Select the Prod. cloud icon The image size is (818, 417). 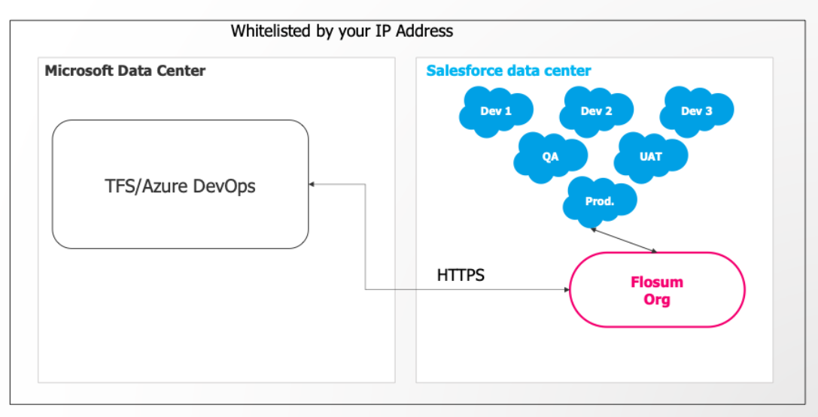pos(600,201)
